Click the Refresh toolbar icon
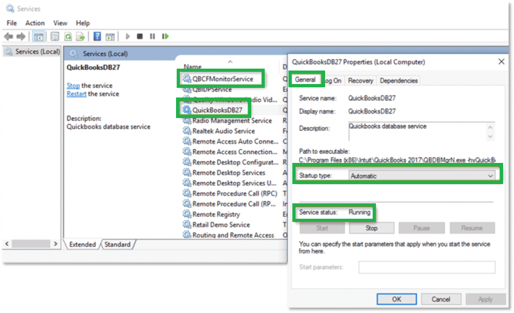This screenshot has width=514, height=313. [x=68, y=37]
